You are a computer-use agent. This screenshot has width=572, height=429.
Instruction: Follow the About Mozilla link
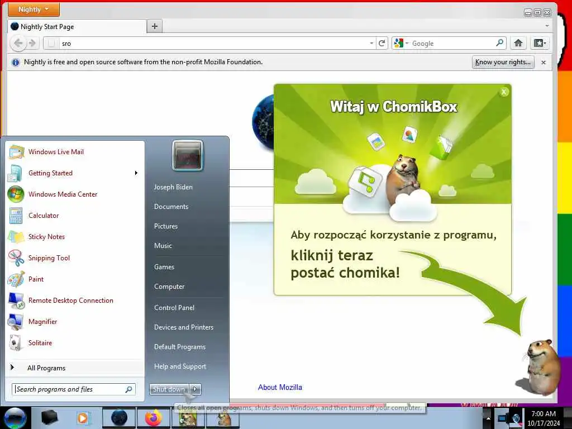click(280, 388)
